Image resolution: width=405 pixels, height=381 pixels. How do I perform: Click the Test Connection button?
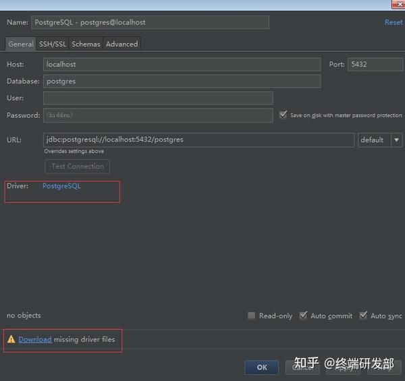pos(78,167)
